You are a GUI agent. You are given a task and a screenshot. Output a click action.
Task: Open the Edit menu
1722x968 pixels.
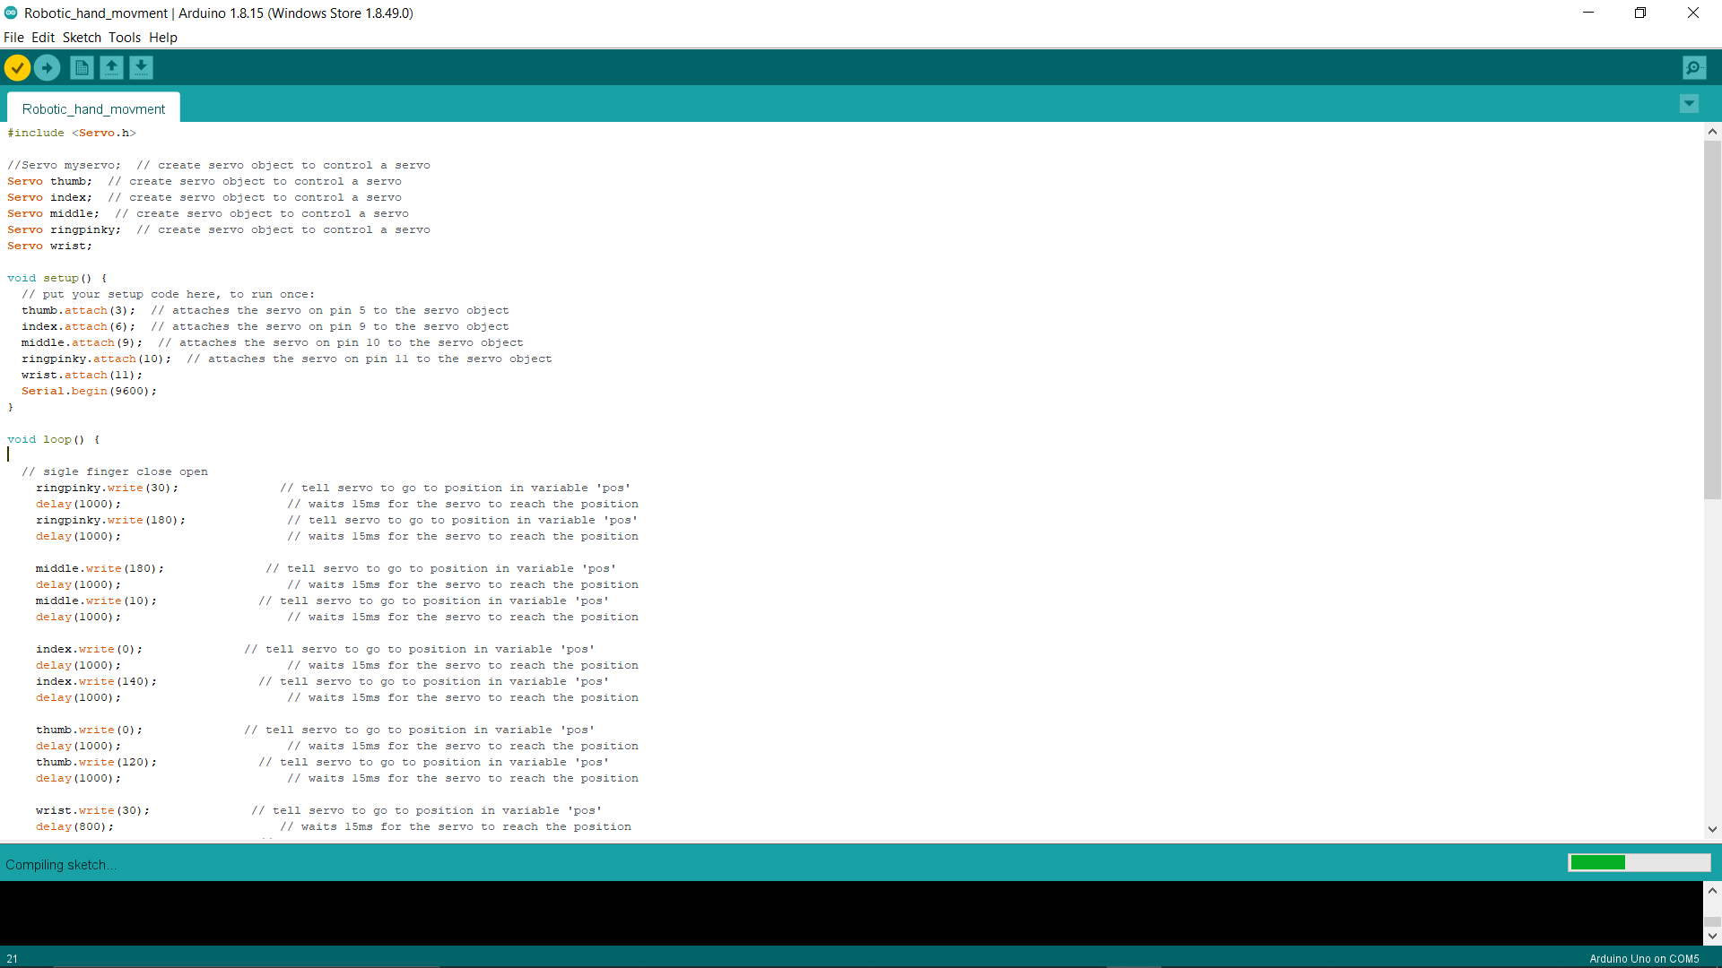[x=43, y=38]
